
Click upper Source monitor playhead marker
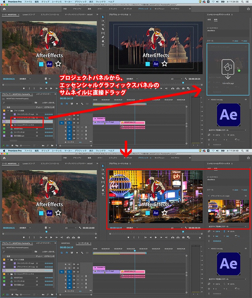(46, 83)
